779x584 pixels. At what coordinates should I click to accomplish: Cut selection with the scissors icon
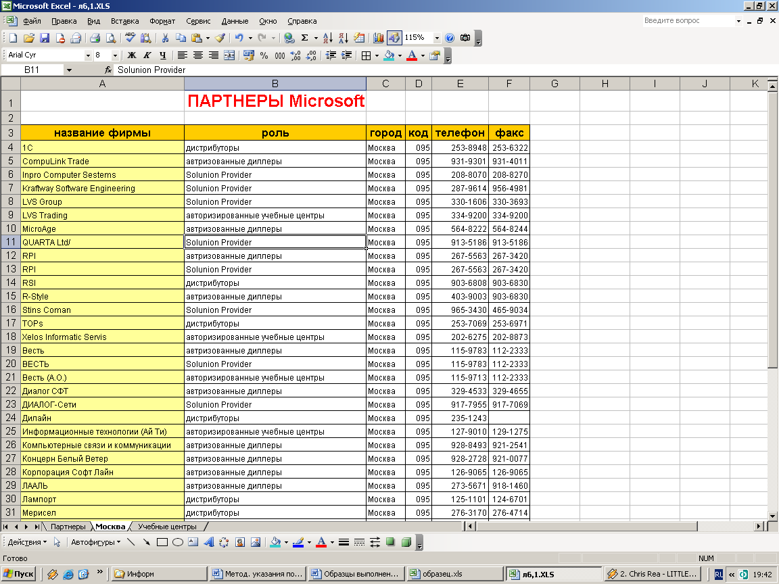(x=166, y=38)
